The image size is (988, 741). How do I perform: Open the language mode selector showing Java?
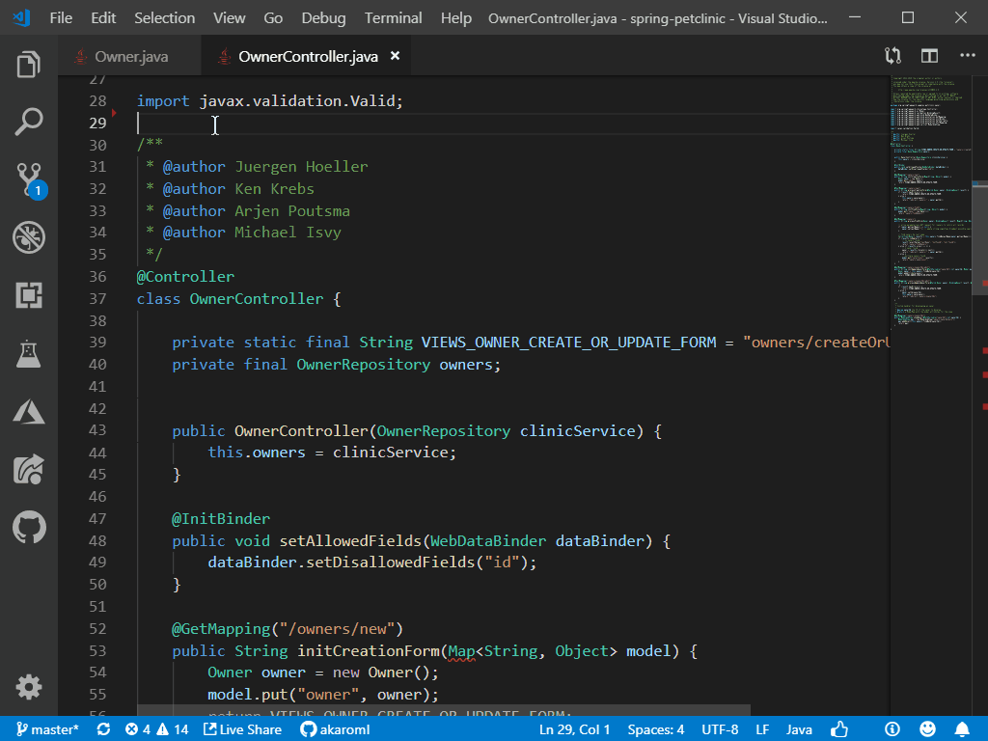coord(799,728)
